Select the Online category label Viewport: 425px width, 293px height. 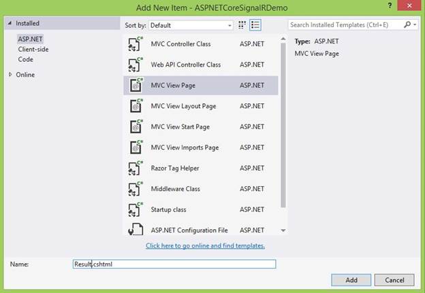[25, 75]
